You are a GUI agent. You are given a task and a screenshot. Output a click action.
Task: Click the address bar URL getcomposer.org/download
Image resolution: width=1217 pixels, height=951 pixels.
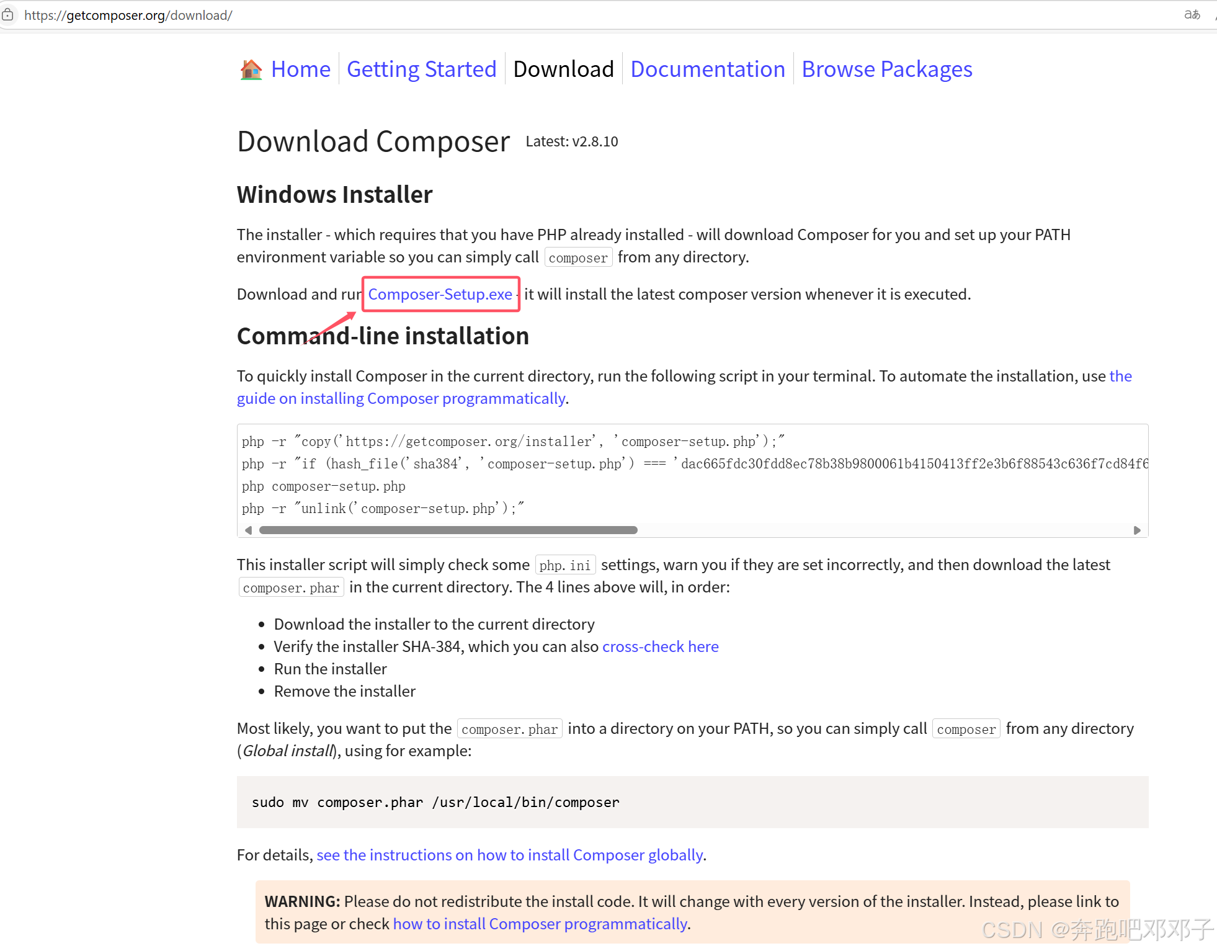[x=128, y=15]
